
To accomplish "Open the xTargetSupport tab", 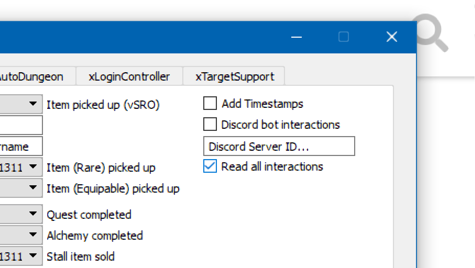I will pos(235,76).
